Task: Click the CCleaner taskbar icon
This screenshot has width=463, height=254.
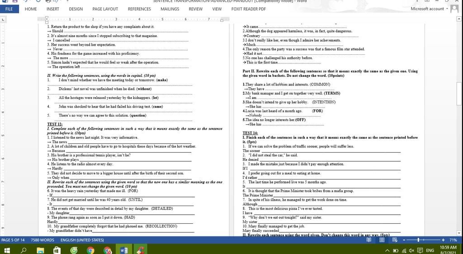Action: coord(141,250)
